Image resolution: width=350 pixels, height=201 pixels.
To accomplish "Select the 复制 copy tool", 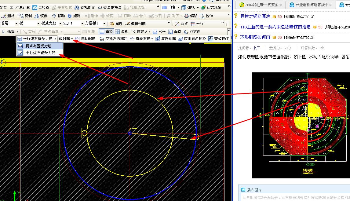I will coord(25,16).
